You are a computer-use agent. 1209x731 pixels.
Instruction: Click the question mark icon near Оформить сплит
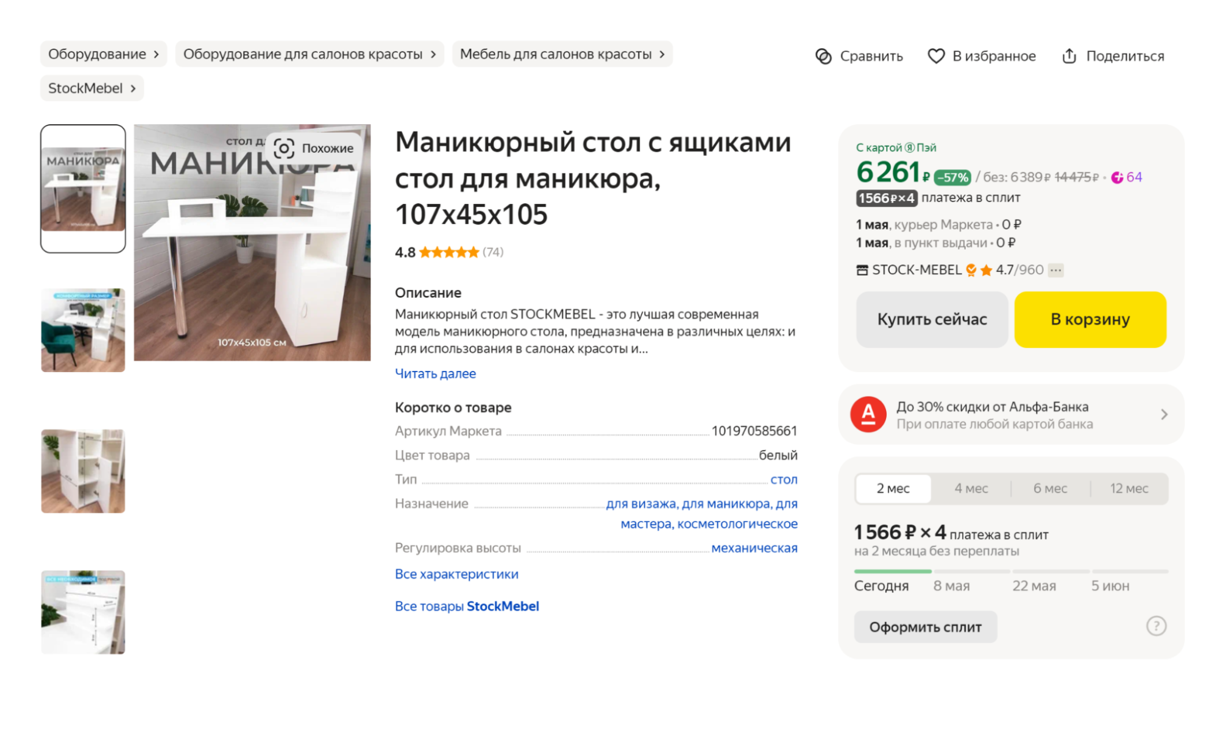pos(1156,626)
